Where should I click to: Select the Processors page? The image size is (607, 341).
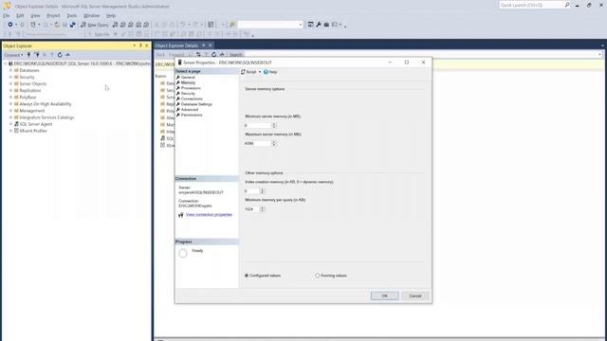[x=191, y=88]
